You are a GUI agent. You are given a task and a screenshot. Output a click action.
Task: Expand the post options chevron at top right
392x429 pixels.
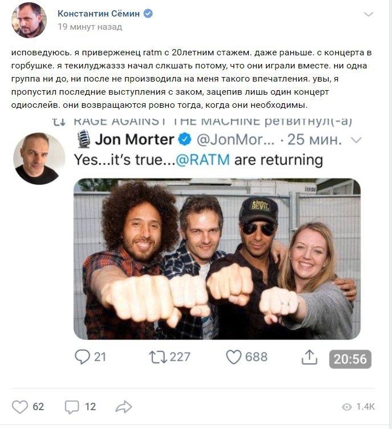pos(369,14)
